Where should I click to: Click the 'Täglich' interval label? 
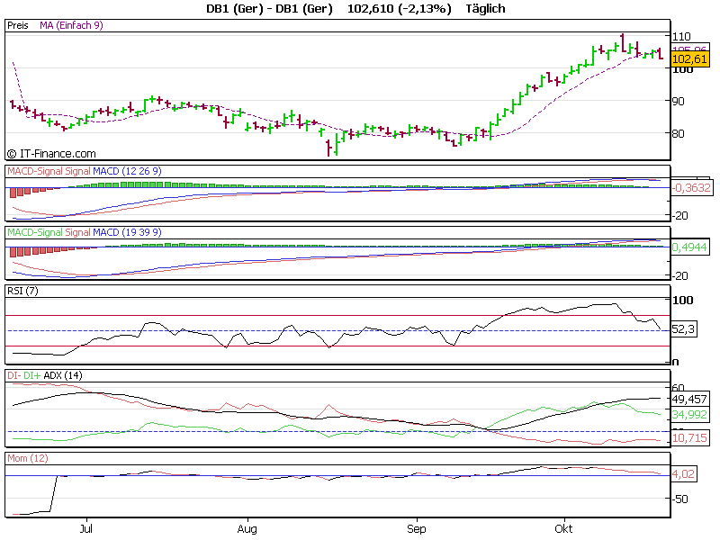coord(485,9)
